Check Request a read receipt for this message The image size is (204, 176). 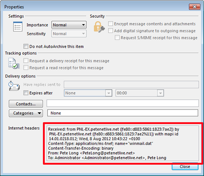click(x=26, y=68)
